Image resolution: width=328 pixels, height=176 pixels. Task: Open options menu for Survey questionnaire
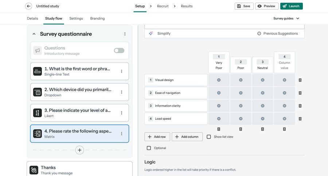125,34
